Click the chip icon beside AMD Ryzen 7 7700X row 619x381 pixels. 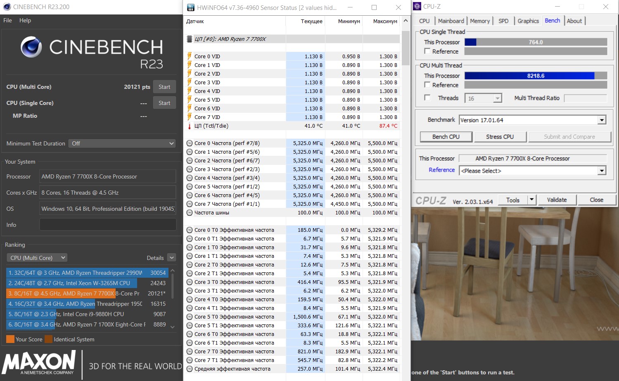pos(190,39)
